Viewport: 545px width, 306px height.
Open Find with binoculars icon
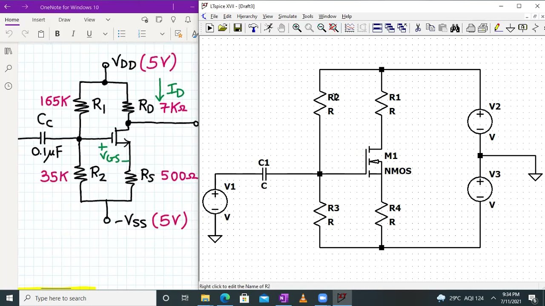(x=455, y=28)
